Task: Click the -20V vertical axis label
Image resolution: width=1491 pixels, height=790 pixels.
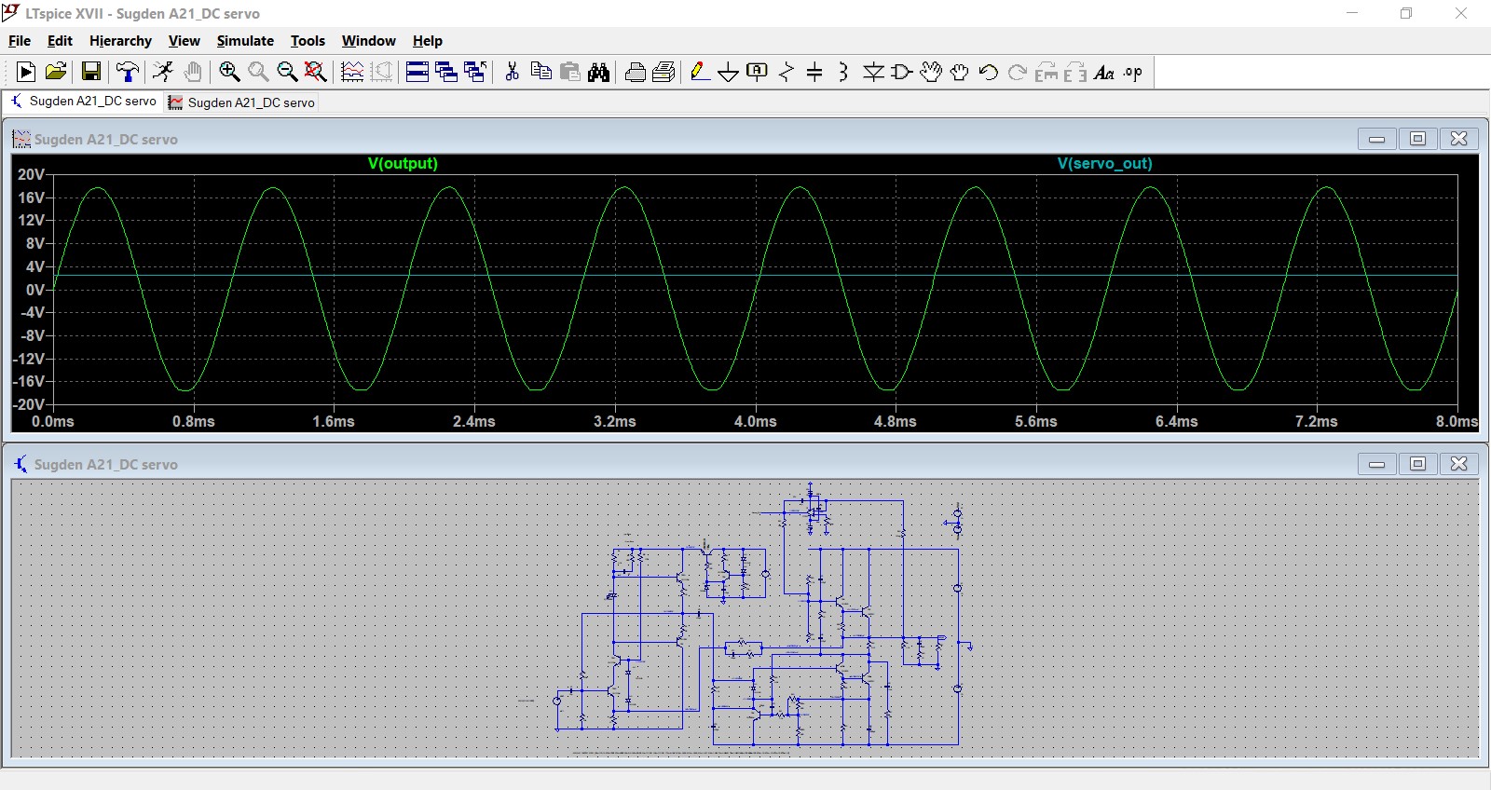Action: point(29,404)
